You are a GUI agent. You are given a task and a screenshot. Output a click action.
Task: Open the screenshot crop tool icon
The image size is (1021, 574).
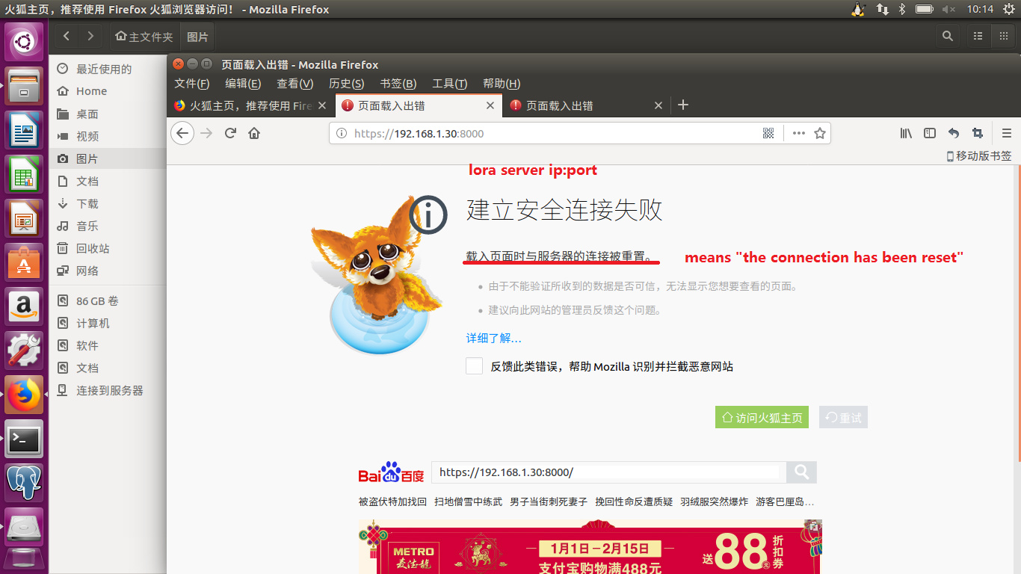[978, 133]
